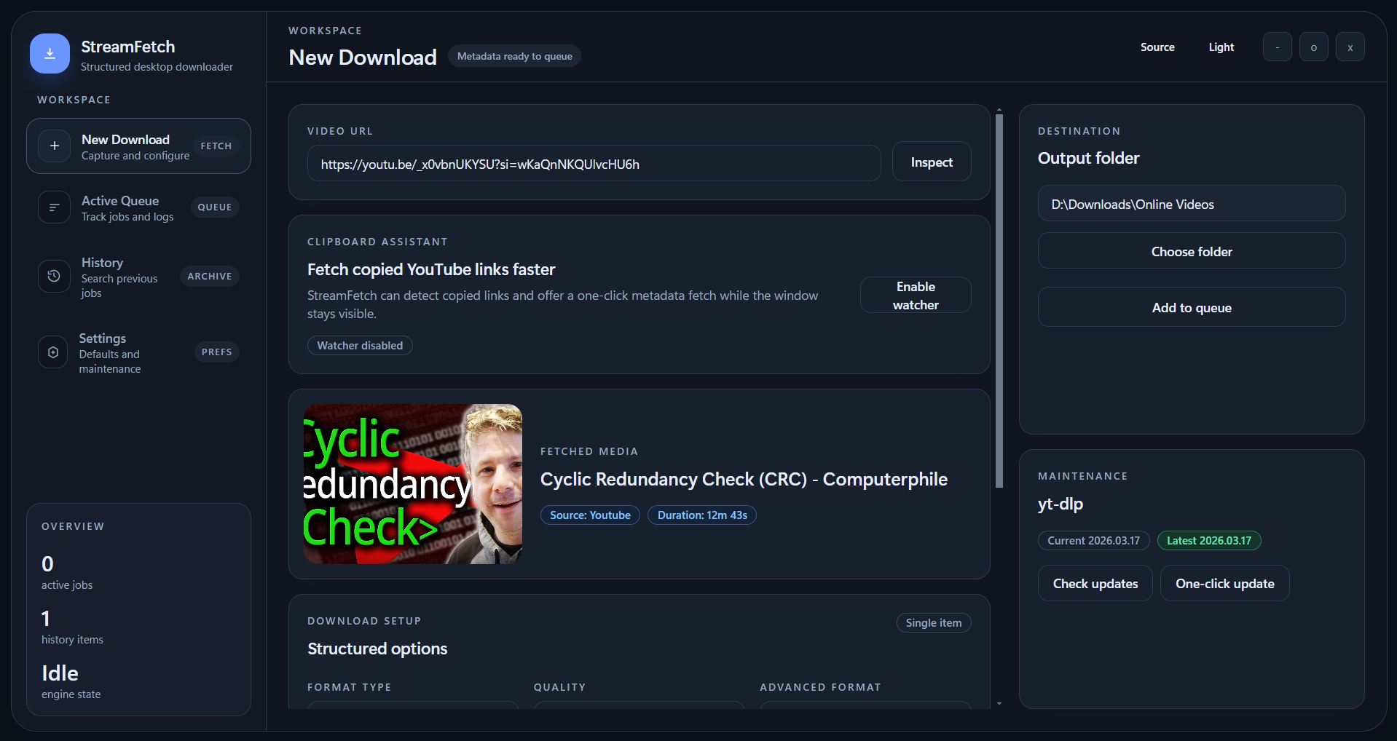This screenshot has width=1397, height=741.
Task: Open the New Download workspace tab
Action: coord(138,146)
